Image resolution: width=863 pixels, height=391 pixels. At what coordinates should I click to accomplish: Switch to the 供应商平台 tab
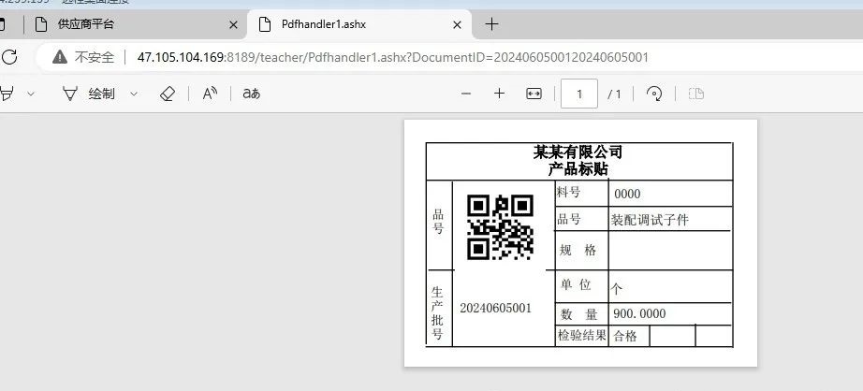(131, 24)
